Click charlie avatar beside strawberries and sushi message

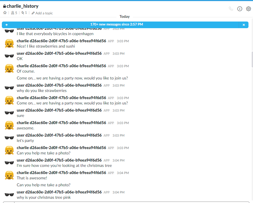[x=9, y=44]
